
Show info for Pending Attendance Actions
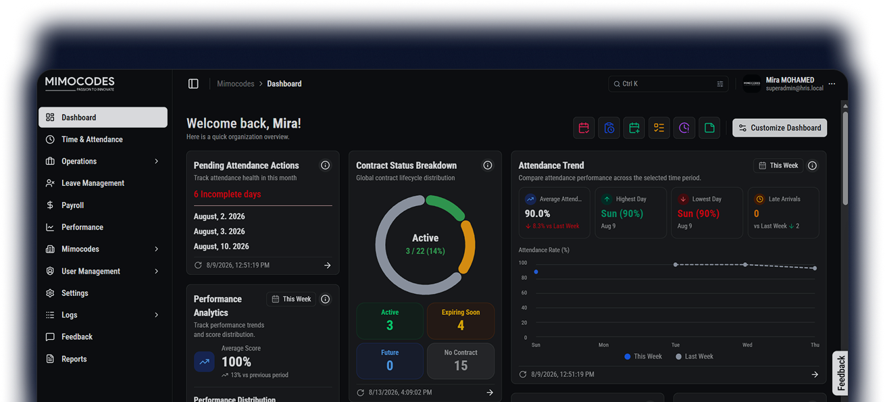(325, 165)
